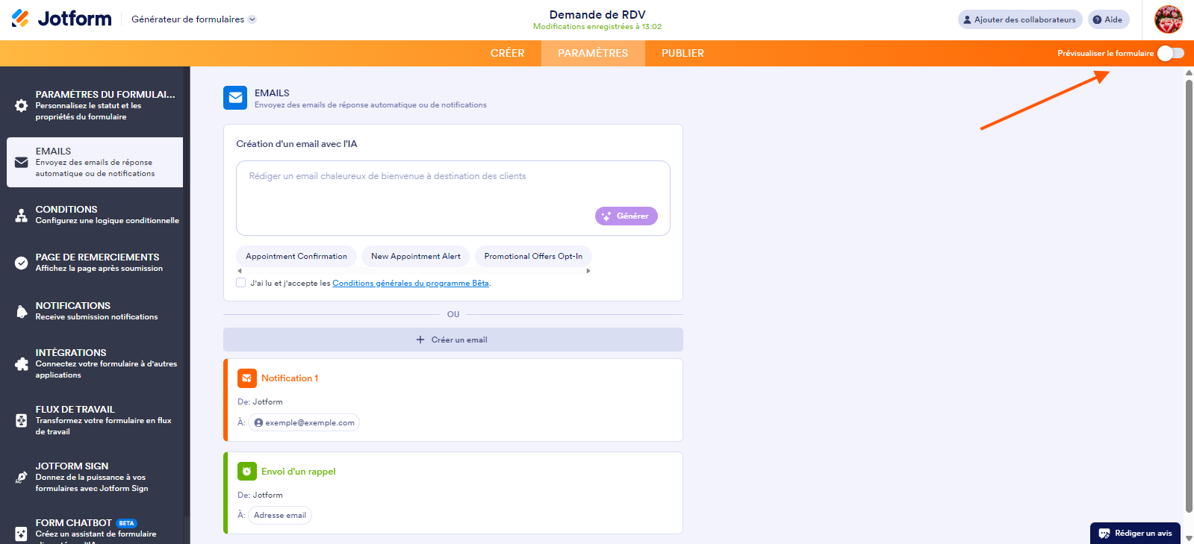Select the New Appointment Alert suggestion chip
Image resolution: width=1194 pixels, height=544 pixels.
coord(416,256)
